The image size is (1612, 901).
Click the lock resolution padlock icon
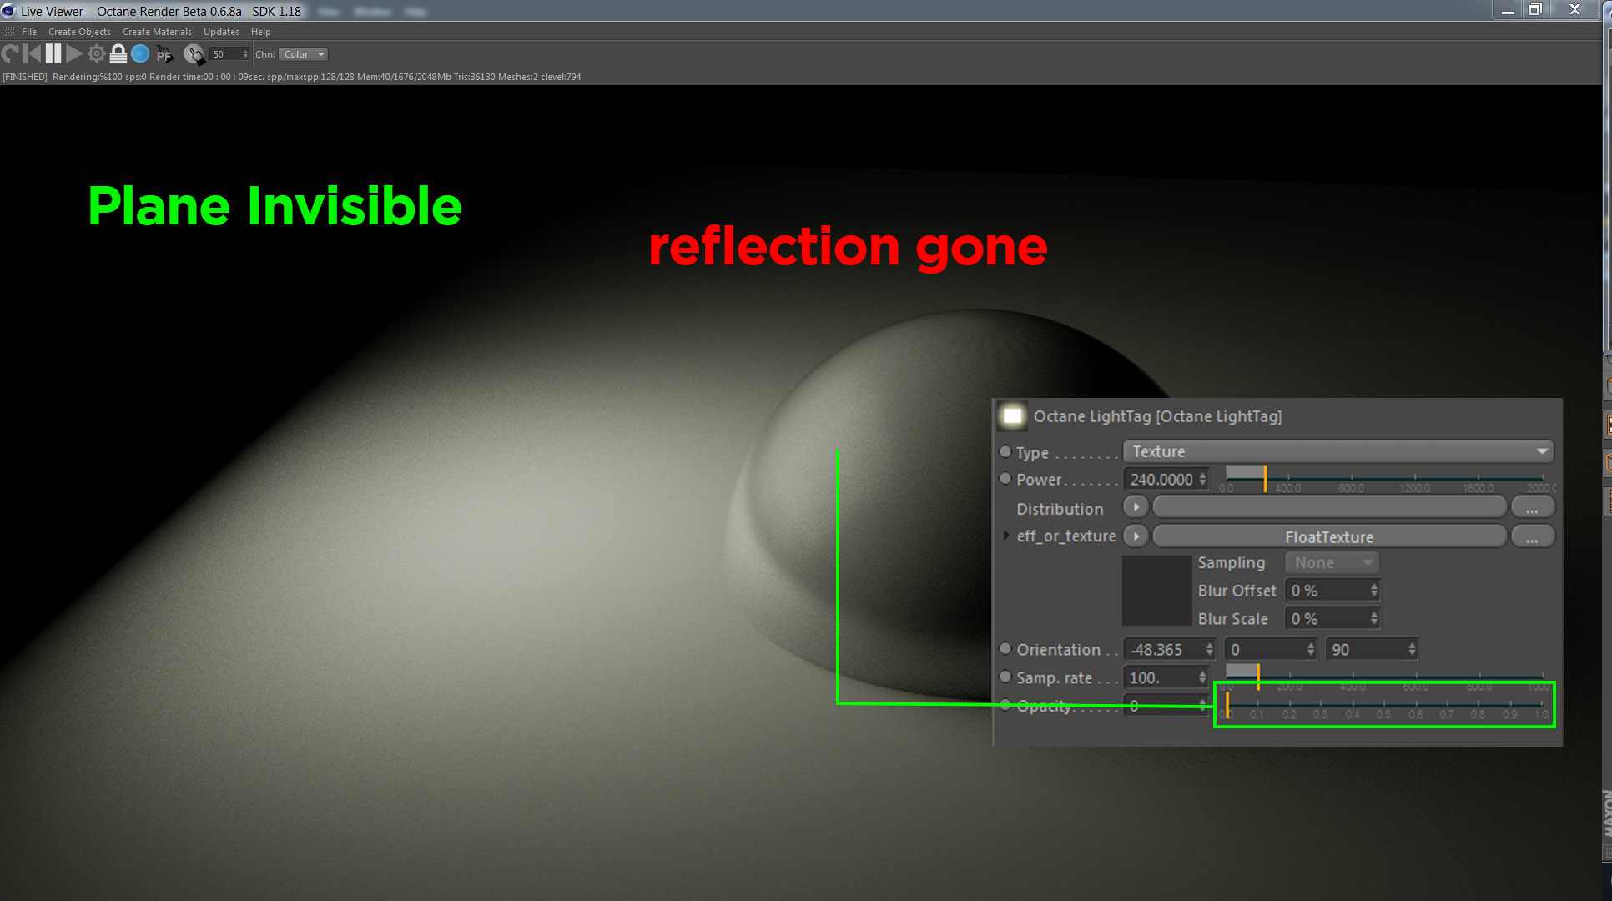[x=118, y=54]
